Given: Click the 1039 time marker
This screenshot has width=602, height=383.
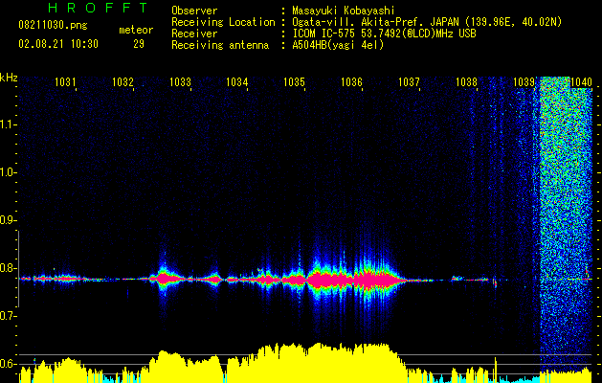Looking at the screenshot, I should click(524, 81).
